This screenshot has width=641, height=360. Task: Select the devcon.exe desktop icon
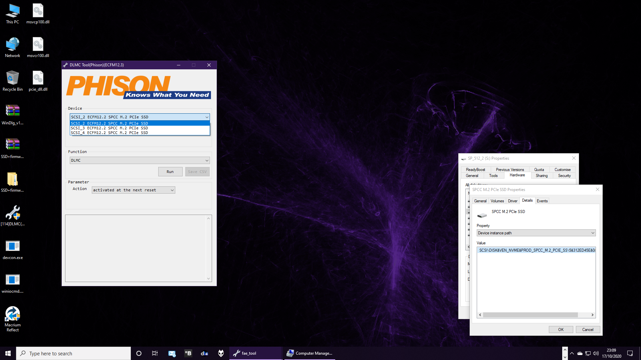click(x=13, y=250)
